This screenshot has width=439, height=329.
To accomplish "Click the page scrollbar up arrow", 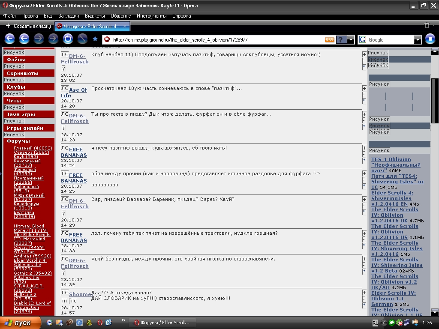I will (x=435, y=51).
